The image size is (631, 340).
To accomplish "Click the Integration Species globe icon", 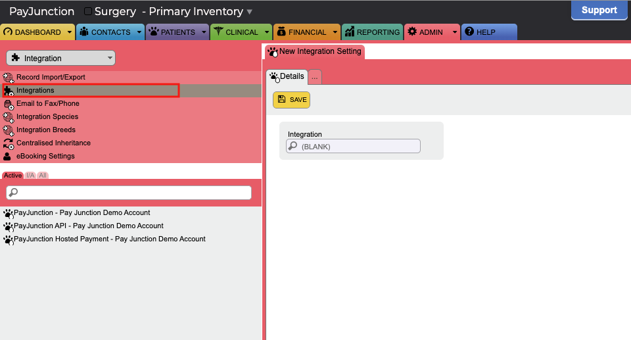I will click(9, 117).
